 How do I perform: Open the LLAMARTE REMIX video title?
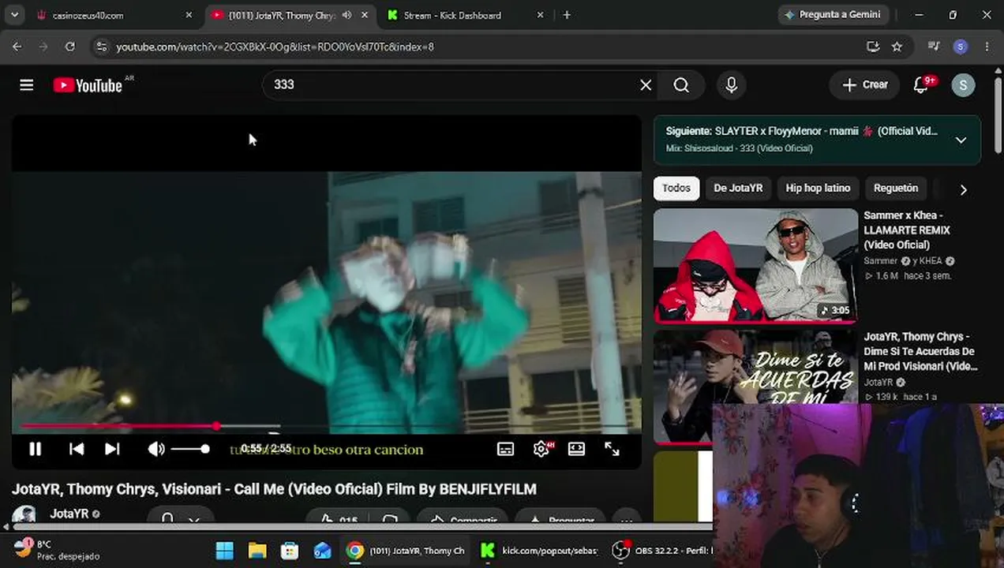pyautogui.click(x=906, y=230)
